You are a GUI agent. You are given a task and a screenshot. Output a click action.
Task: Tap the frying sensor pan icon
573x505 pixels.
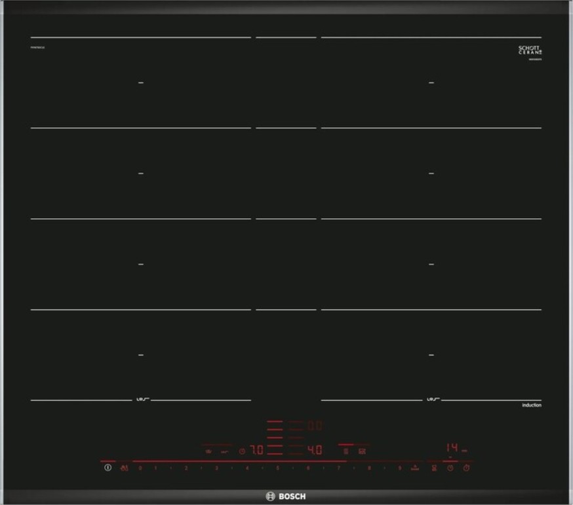point(362,451)
